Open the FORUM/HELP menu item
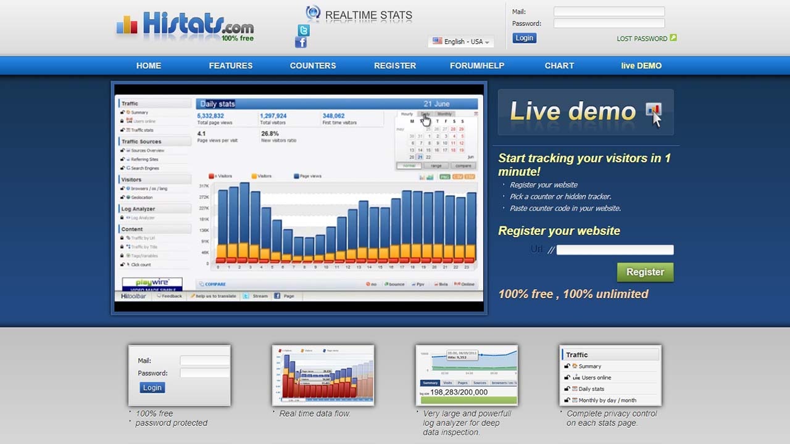The height and width of the screenshot is (444, 790). click(x=476, y=65)
